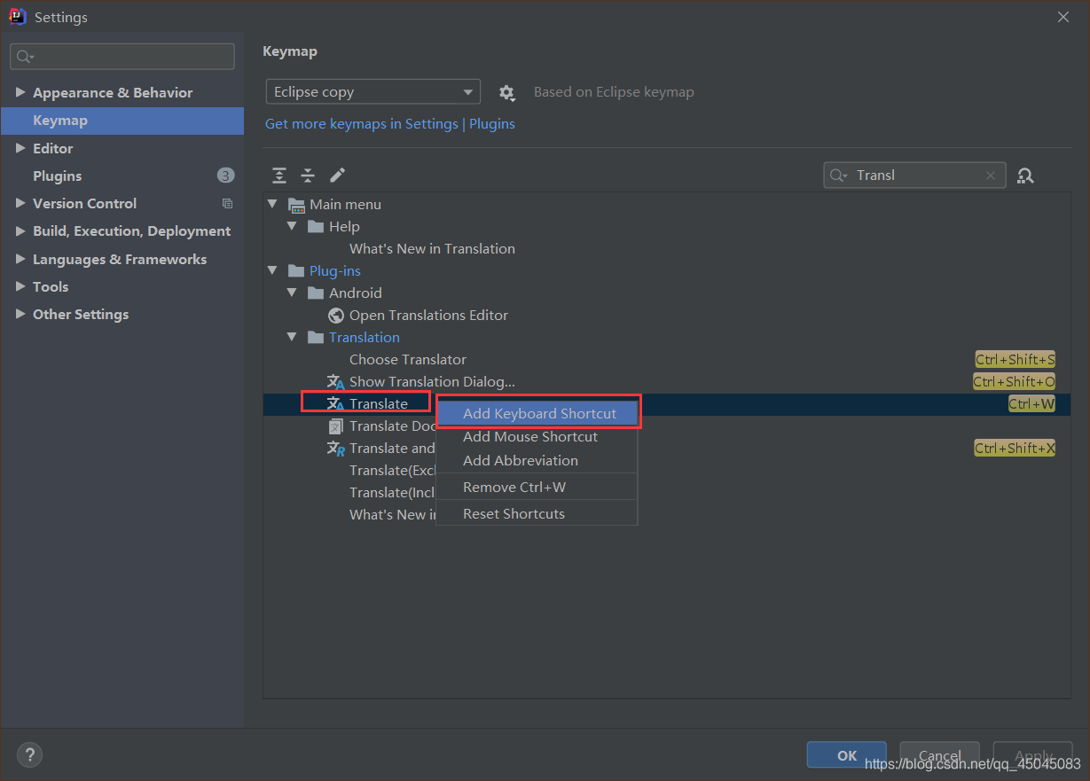Expand the Version Control section

[20, 203]
